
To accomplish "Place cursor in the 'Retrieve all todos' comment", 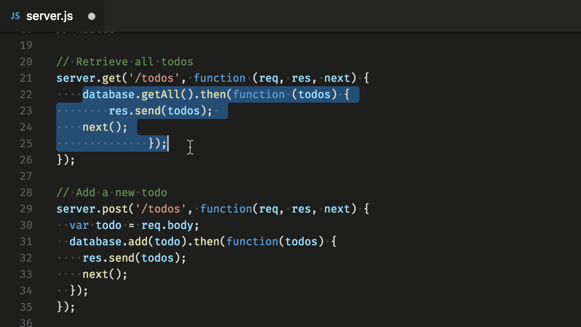I will [x=134, y=62].
